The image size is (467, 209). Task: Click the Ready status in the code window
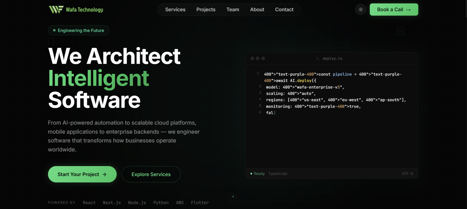[258, 174]
